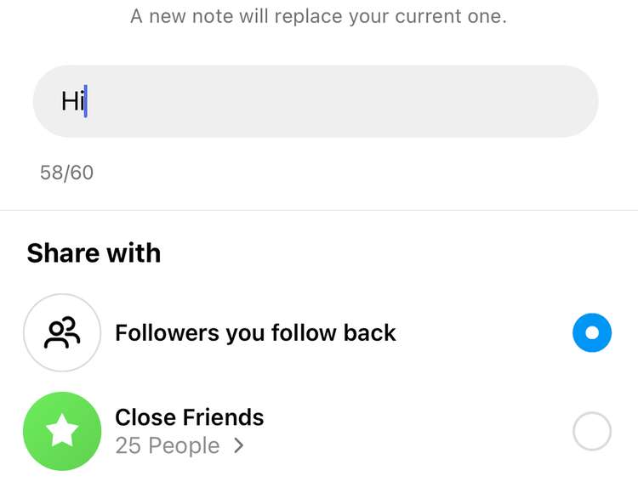
Task: Click the blue filled radio circle
Action: click(x=592, y=332)
